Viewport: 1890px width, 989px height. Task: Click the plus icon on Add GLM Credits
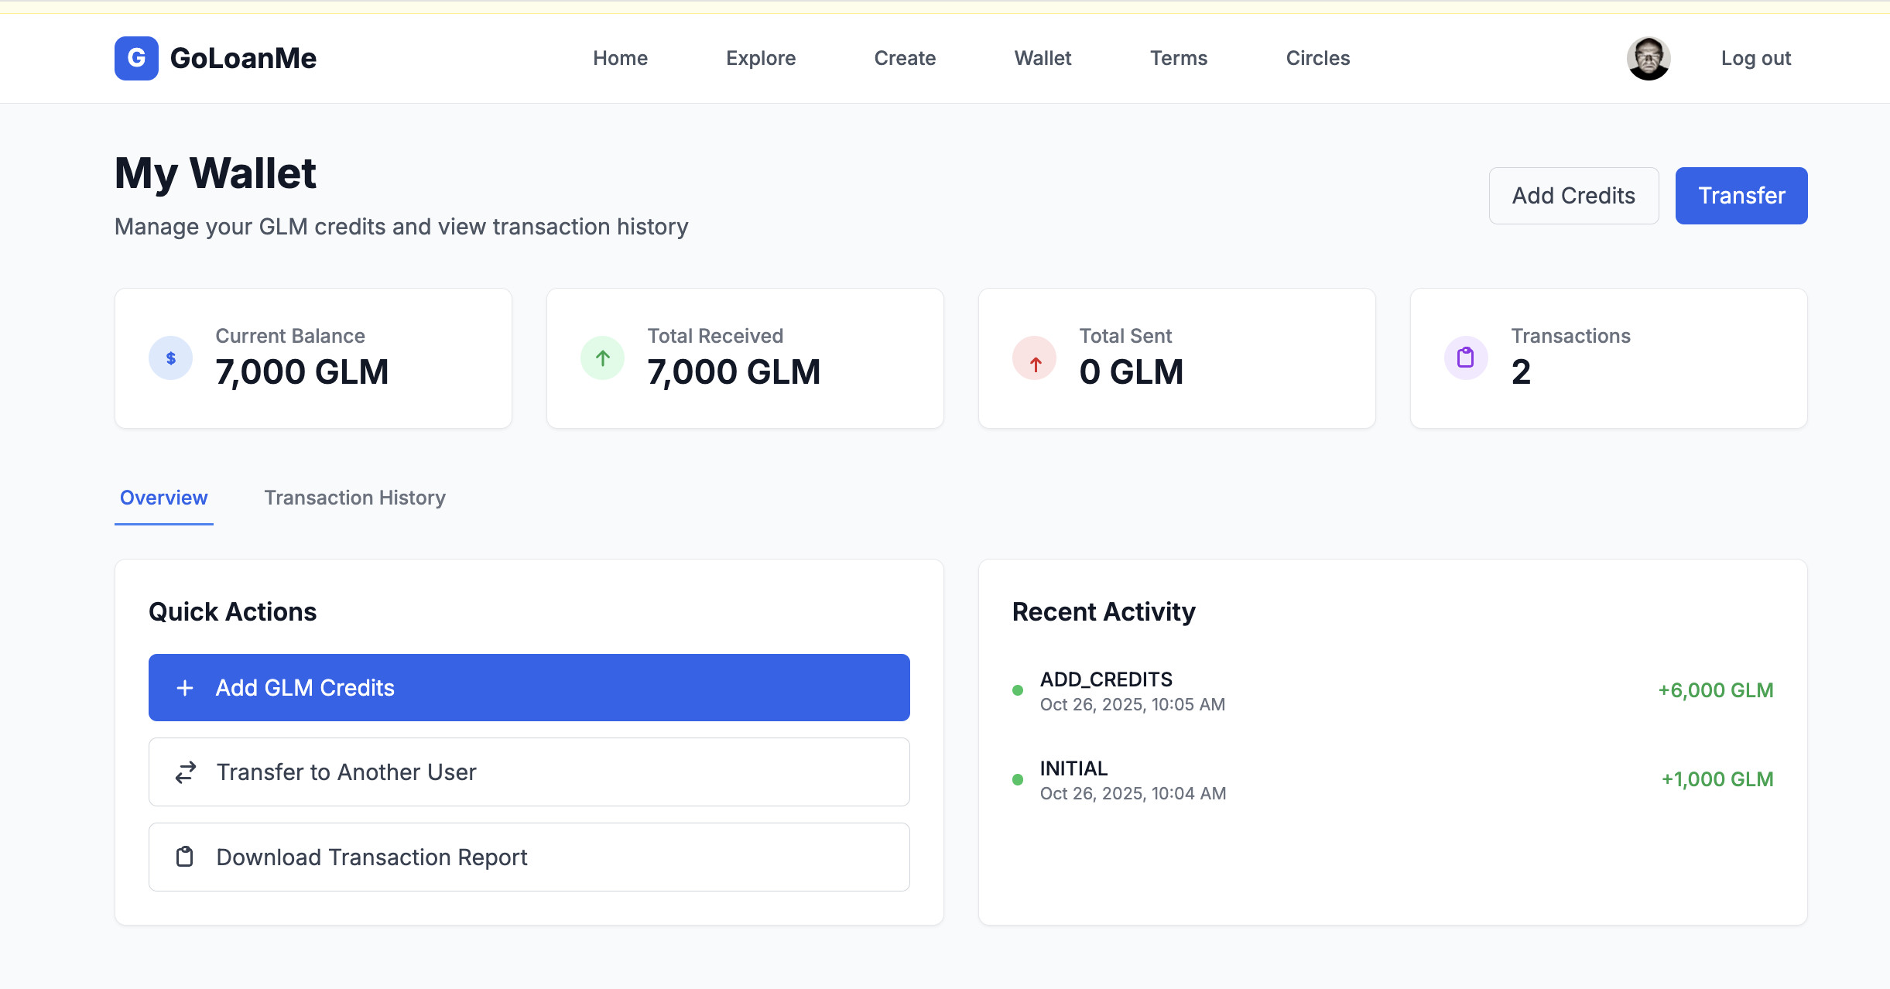tap(185, 688)
